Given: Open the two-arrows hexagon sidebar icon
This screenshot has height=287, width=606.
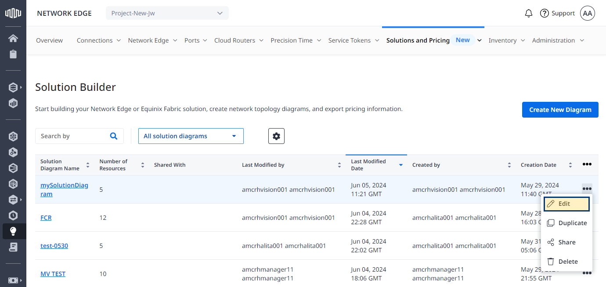Looking at the screenshot, I should click(13, 200).
